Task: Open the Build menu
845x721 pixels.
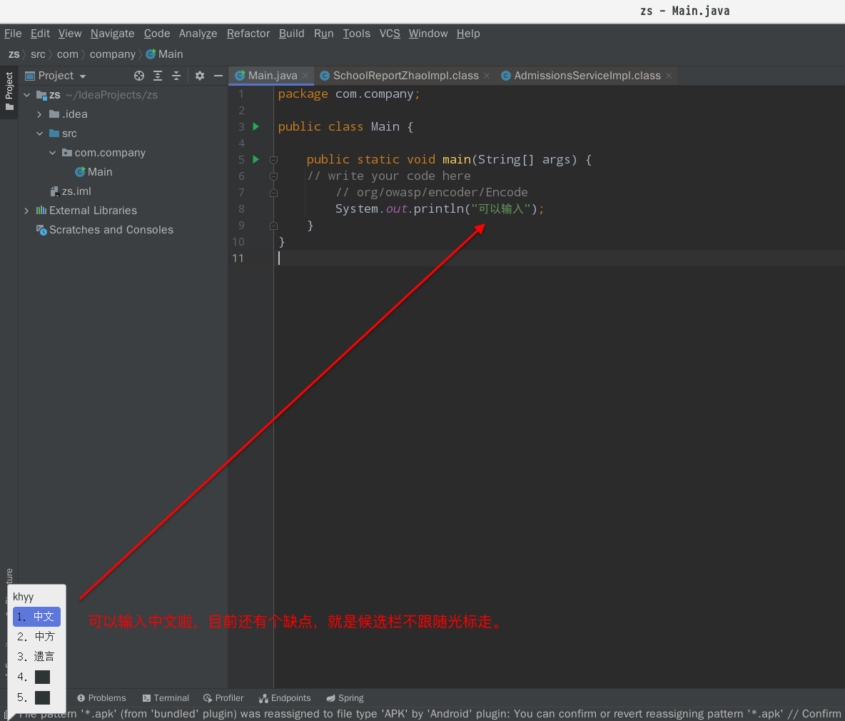Action: click(x=292, y=34)
